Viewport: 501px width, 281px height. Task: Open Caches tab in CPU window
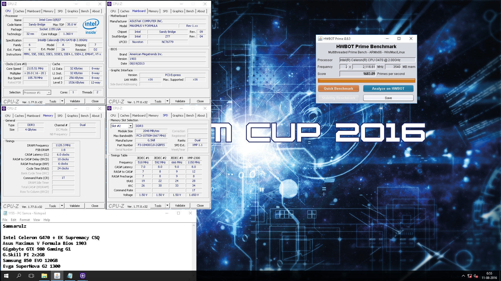click(x=19, y=11)
